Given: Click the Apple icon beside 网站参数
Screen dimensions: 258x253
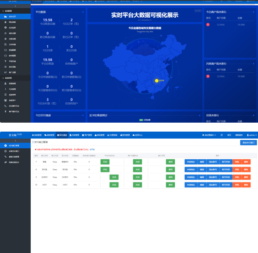Looking at the screenshot, I should pos(6,22).
